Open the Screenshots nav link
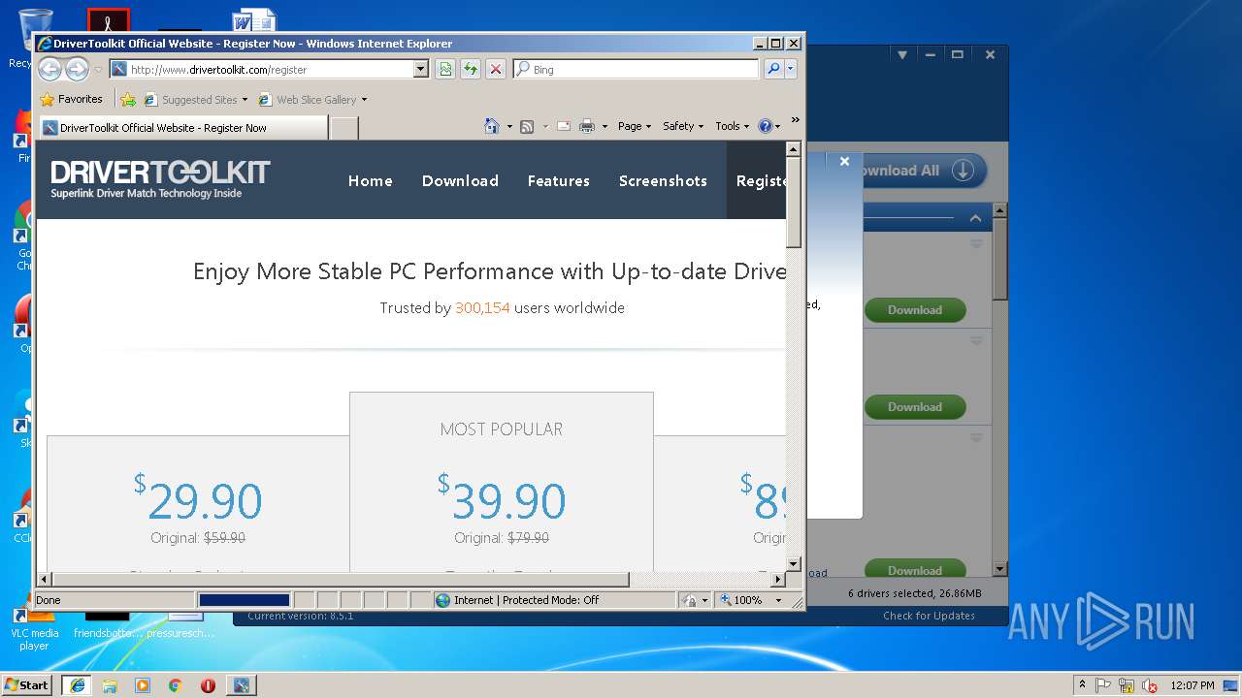This screenshot has width=1242, height=698. click(x=663, y=180)
